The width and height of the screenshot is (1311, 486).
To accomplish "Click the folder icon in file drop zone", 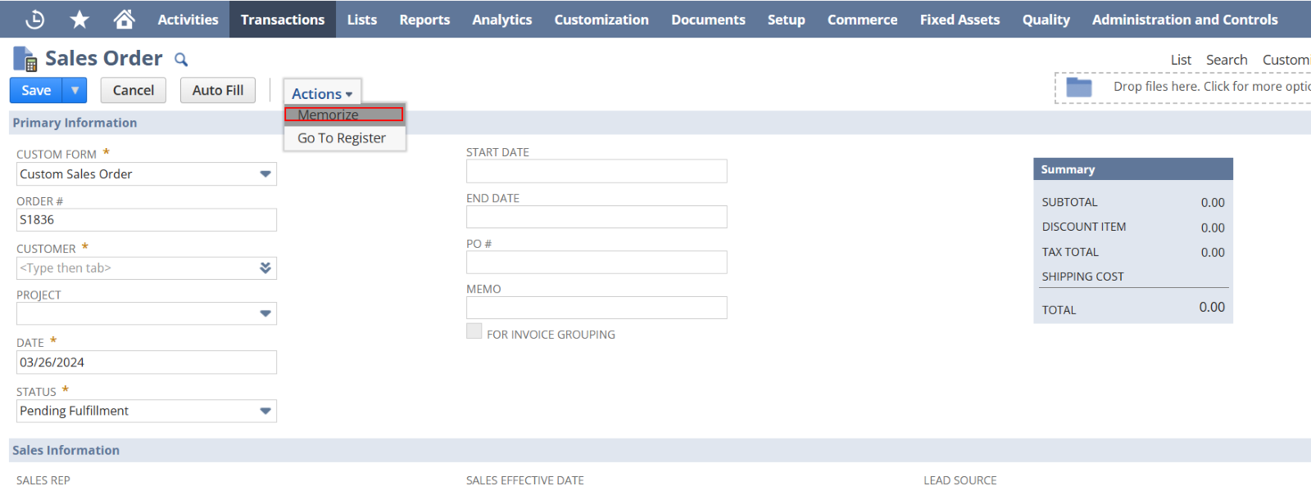I will 1078,87.
